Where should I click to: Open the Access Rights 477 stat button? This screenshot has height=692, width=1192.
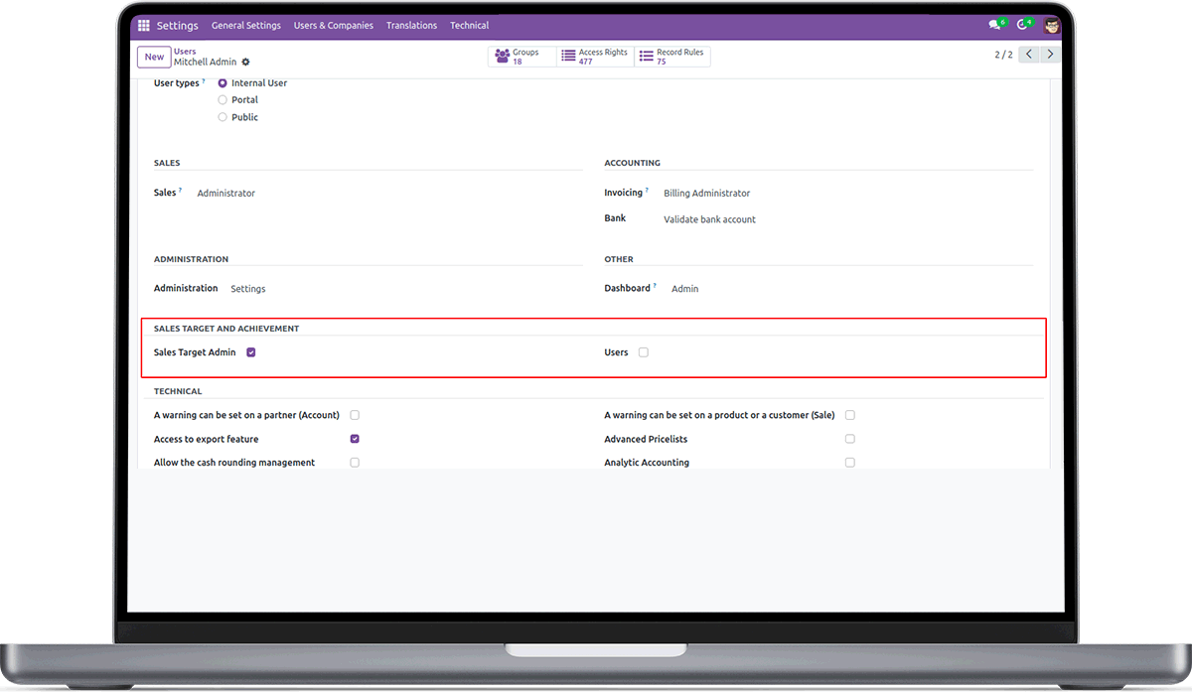pos(594,57)
